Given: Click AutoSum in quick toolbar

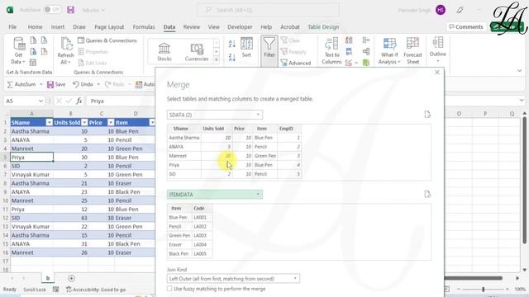Looking at the screenshot, I should pyautogui.click(x=21, y=84).
